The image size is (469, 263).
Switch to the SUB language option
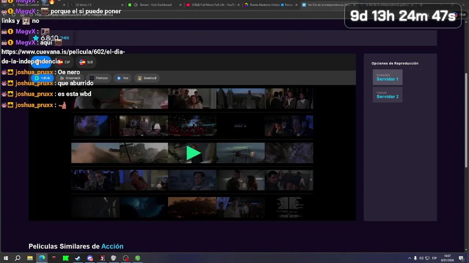[x=86, y=62]
